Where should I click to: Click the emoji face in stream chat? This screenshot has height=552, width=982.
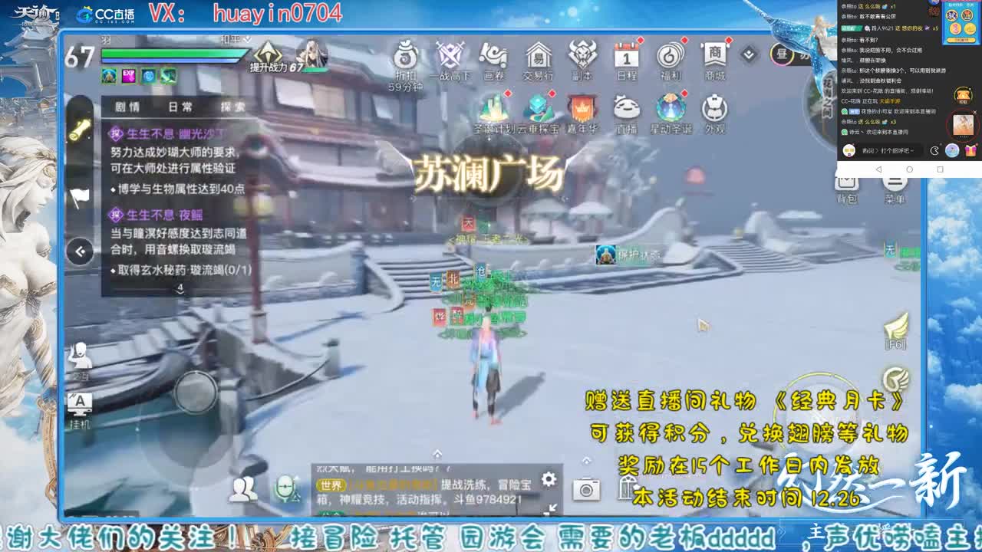849,150
